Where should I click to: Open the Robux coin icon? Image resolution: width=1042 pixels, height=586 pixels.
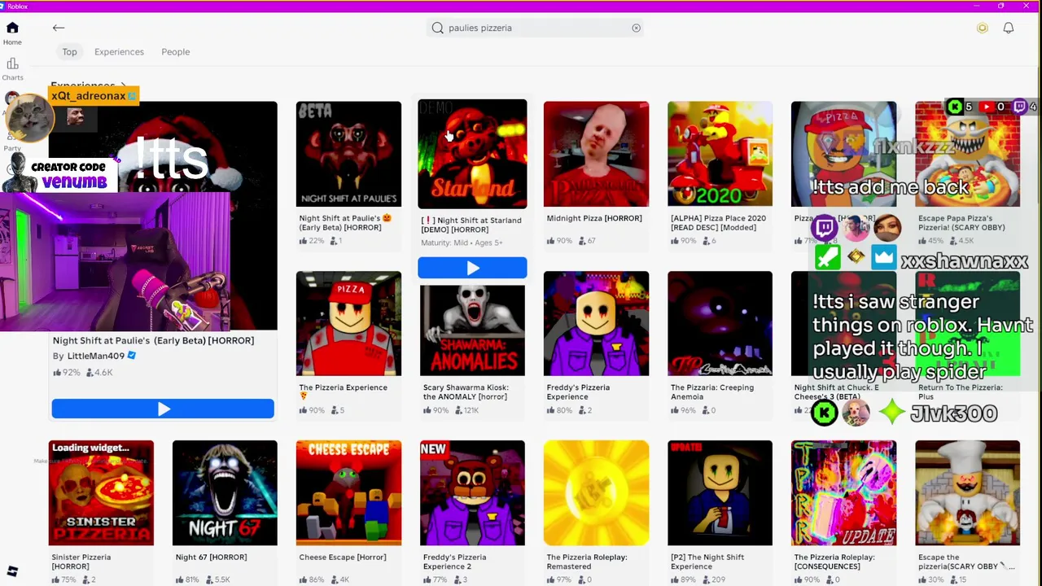tap(983, 28)
